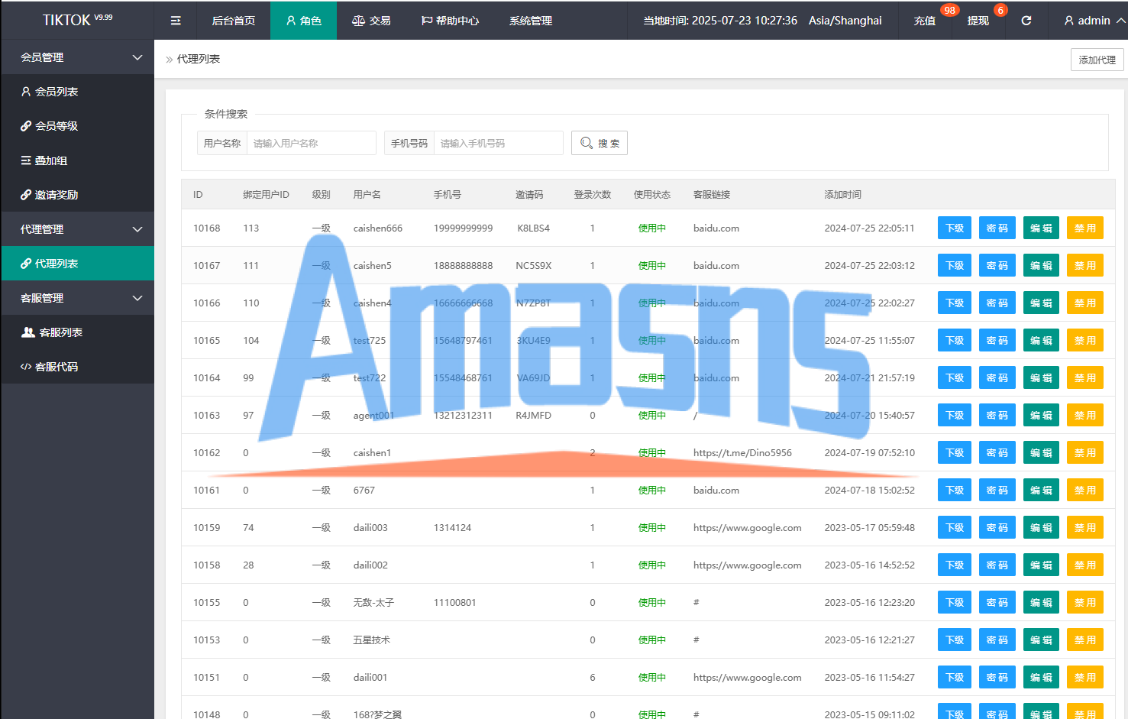
Task: Open 会员列表 with the user icon
Action: (50, 92)
